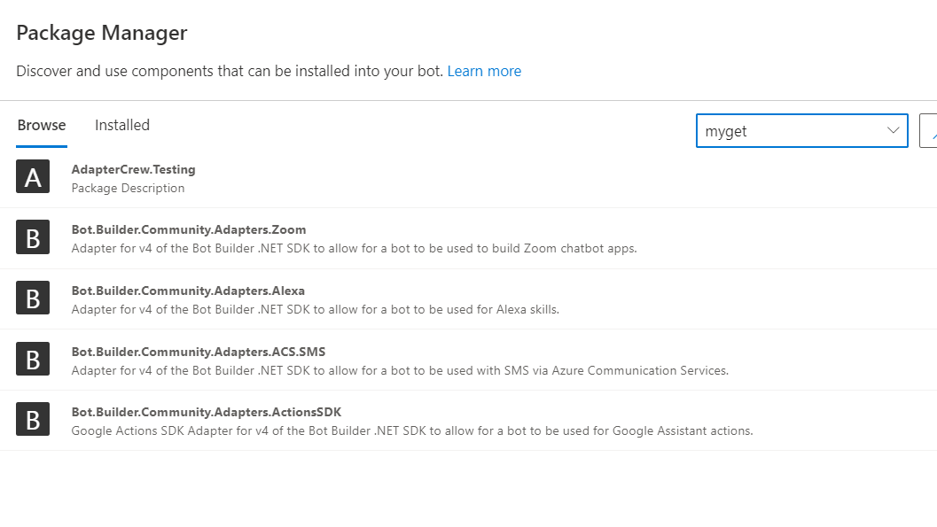Select Bot.Builder.Community.Adapters.Zoom package name

(x=189, y=229)
